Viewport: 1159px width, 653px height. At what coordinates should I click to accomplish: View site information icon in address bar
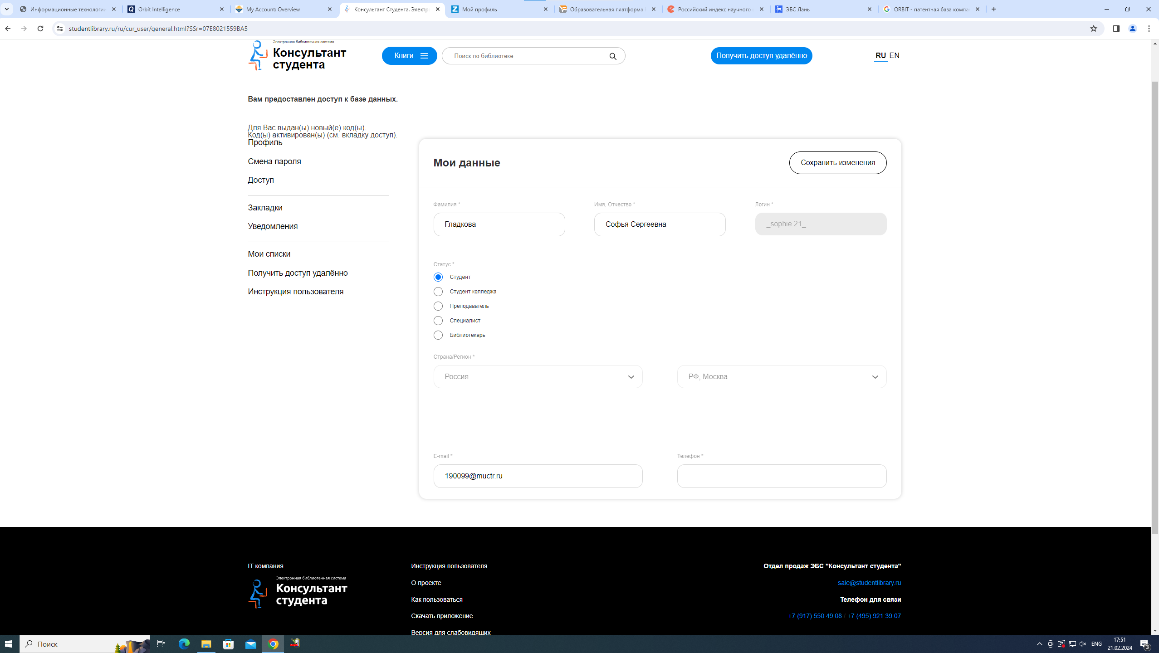pos(59,29)
